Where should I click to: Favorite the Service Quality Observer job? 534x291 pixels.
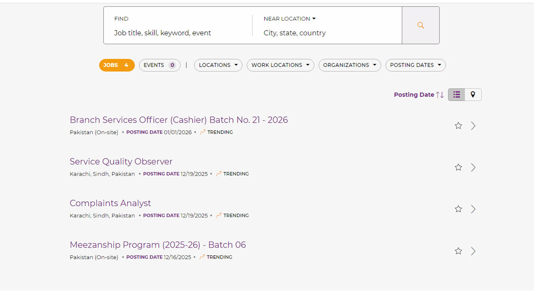(x=458, y=167)
